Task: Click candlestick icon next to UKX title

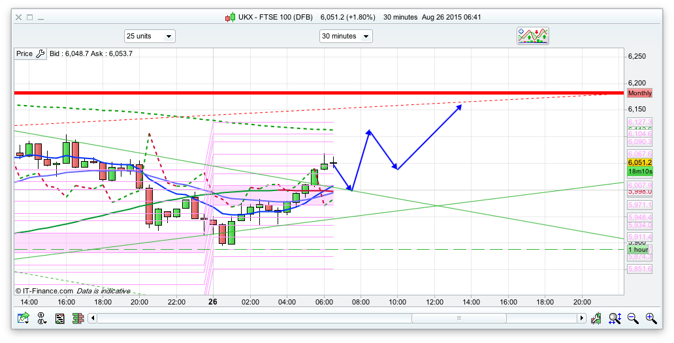Action: tap(230, 18)
